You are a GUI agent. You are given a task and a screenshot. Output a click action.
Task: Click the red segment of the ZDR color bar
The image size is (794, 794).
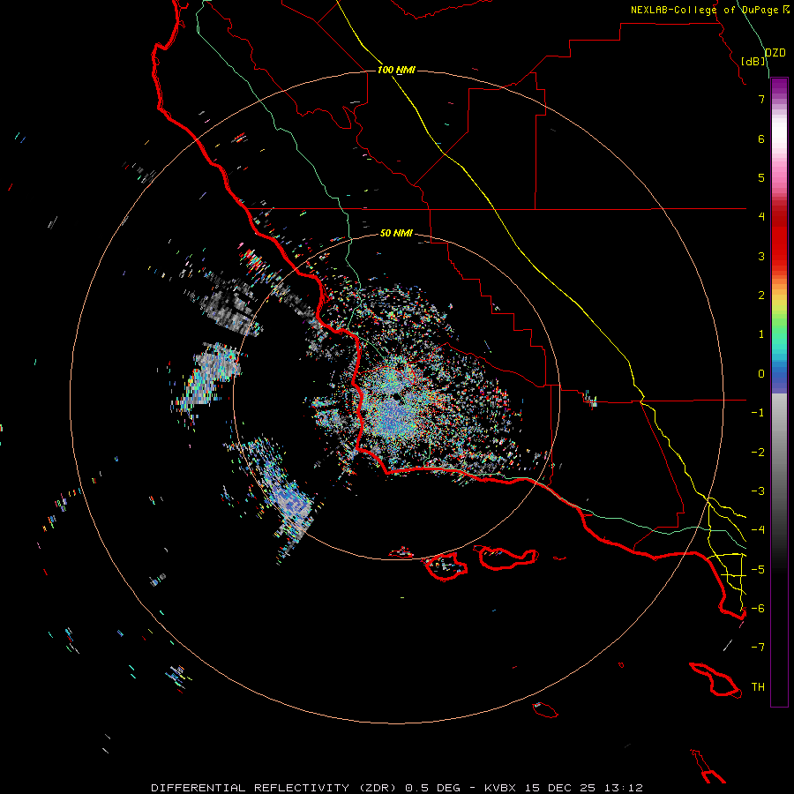click(779, 238)
